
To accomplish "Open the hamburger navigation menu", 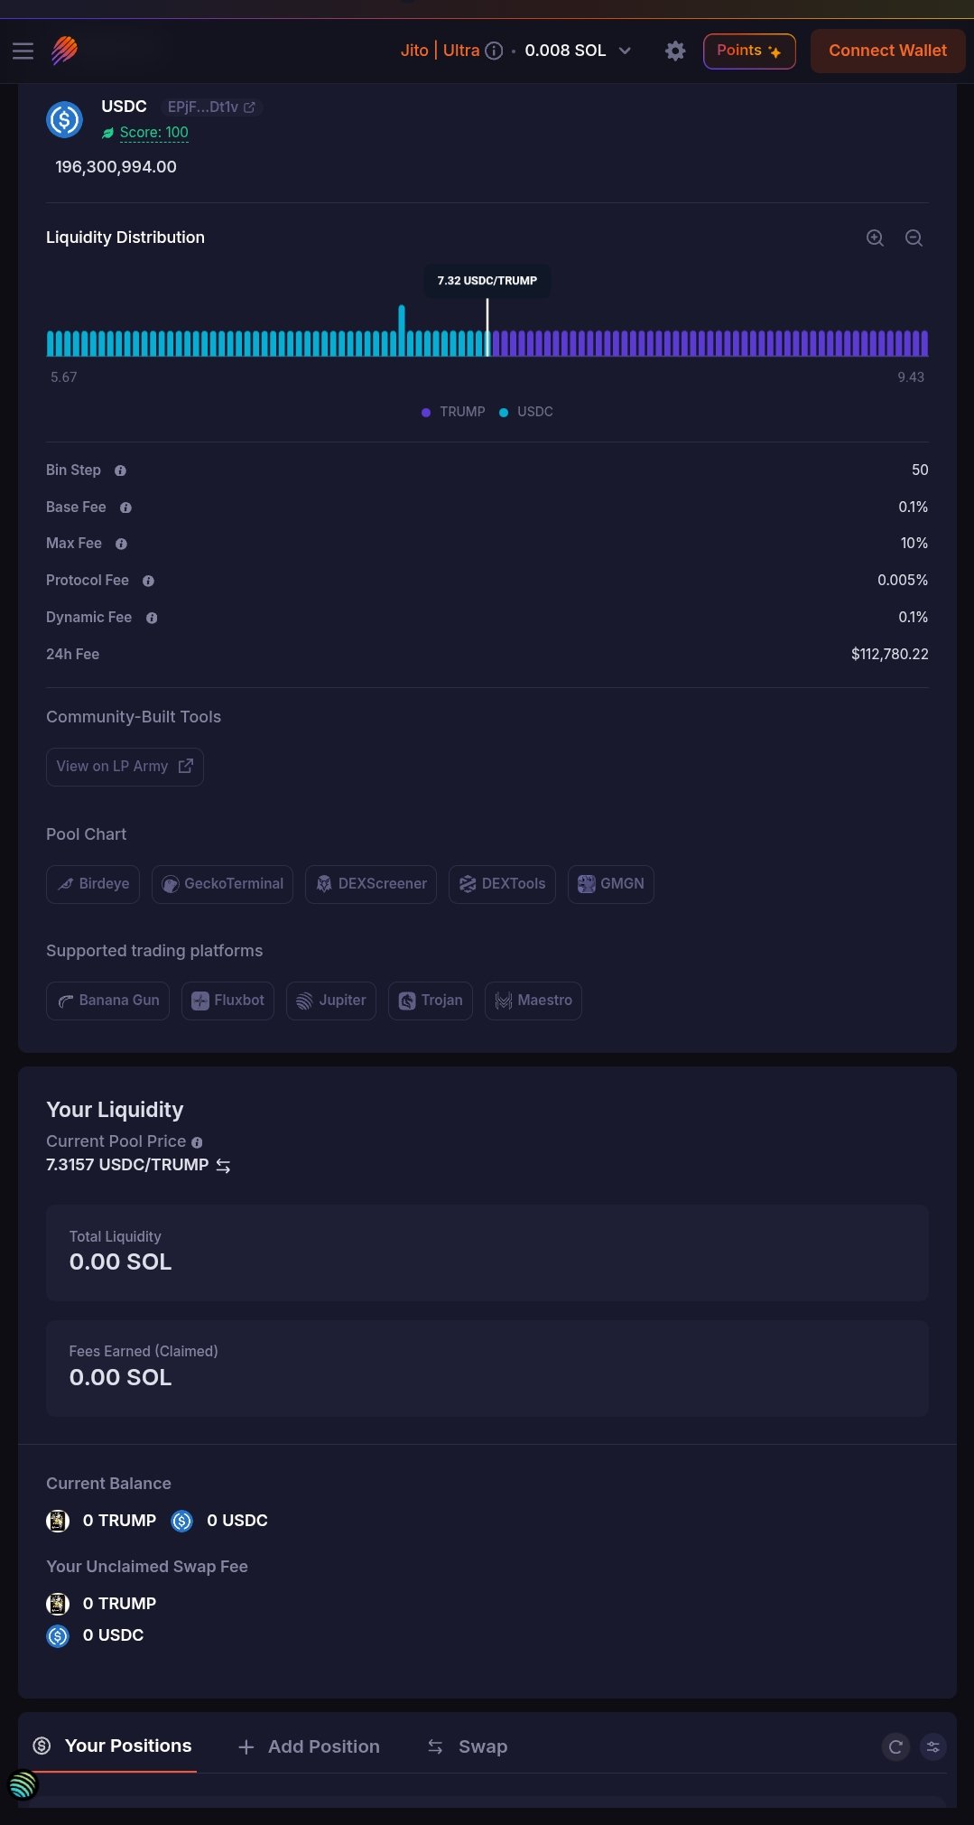I will coord(23,51).
